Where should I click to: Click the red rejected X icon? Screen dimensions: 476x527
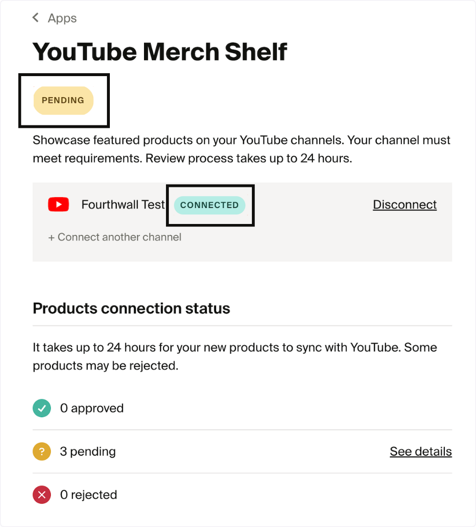click(x=41, y=494)
